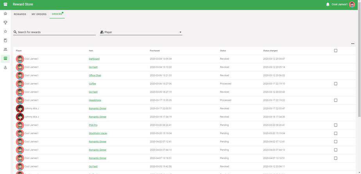Click the home icon in the sidebar

pos(5,14)
